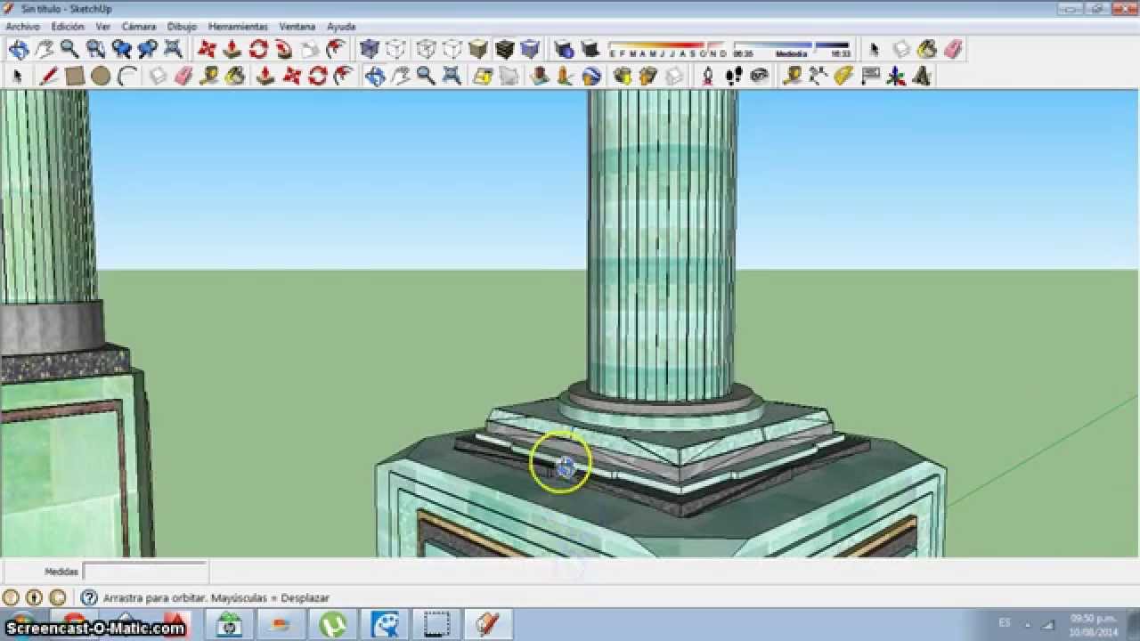1140x641 pixels.
Task: Open the Archivo menu
Action: coord(23,27)
